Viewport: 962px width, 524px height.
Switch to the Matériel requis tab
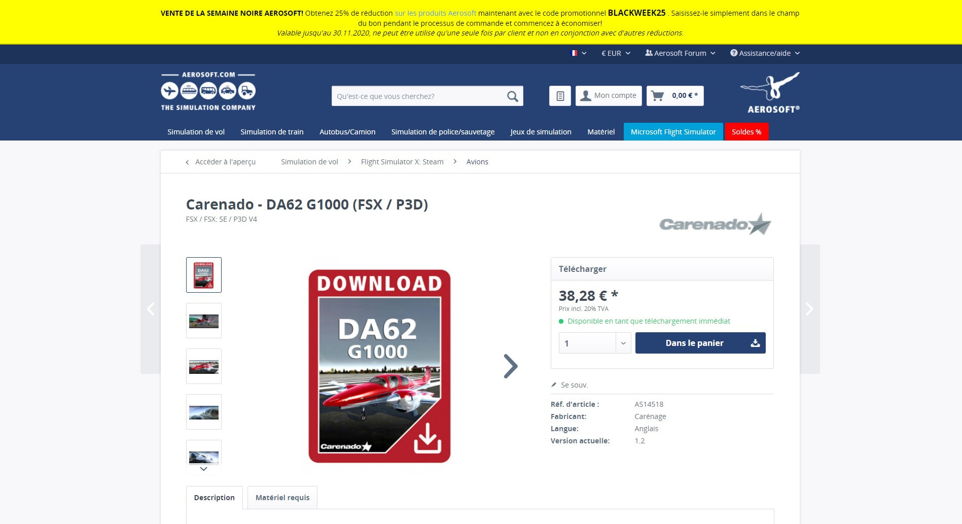(x=282, y=498)
